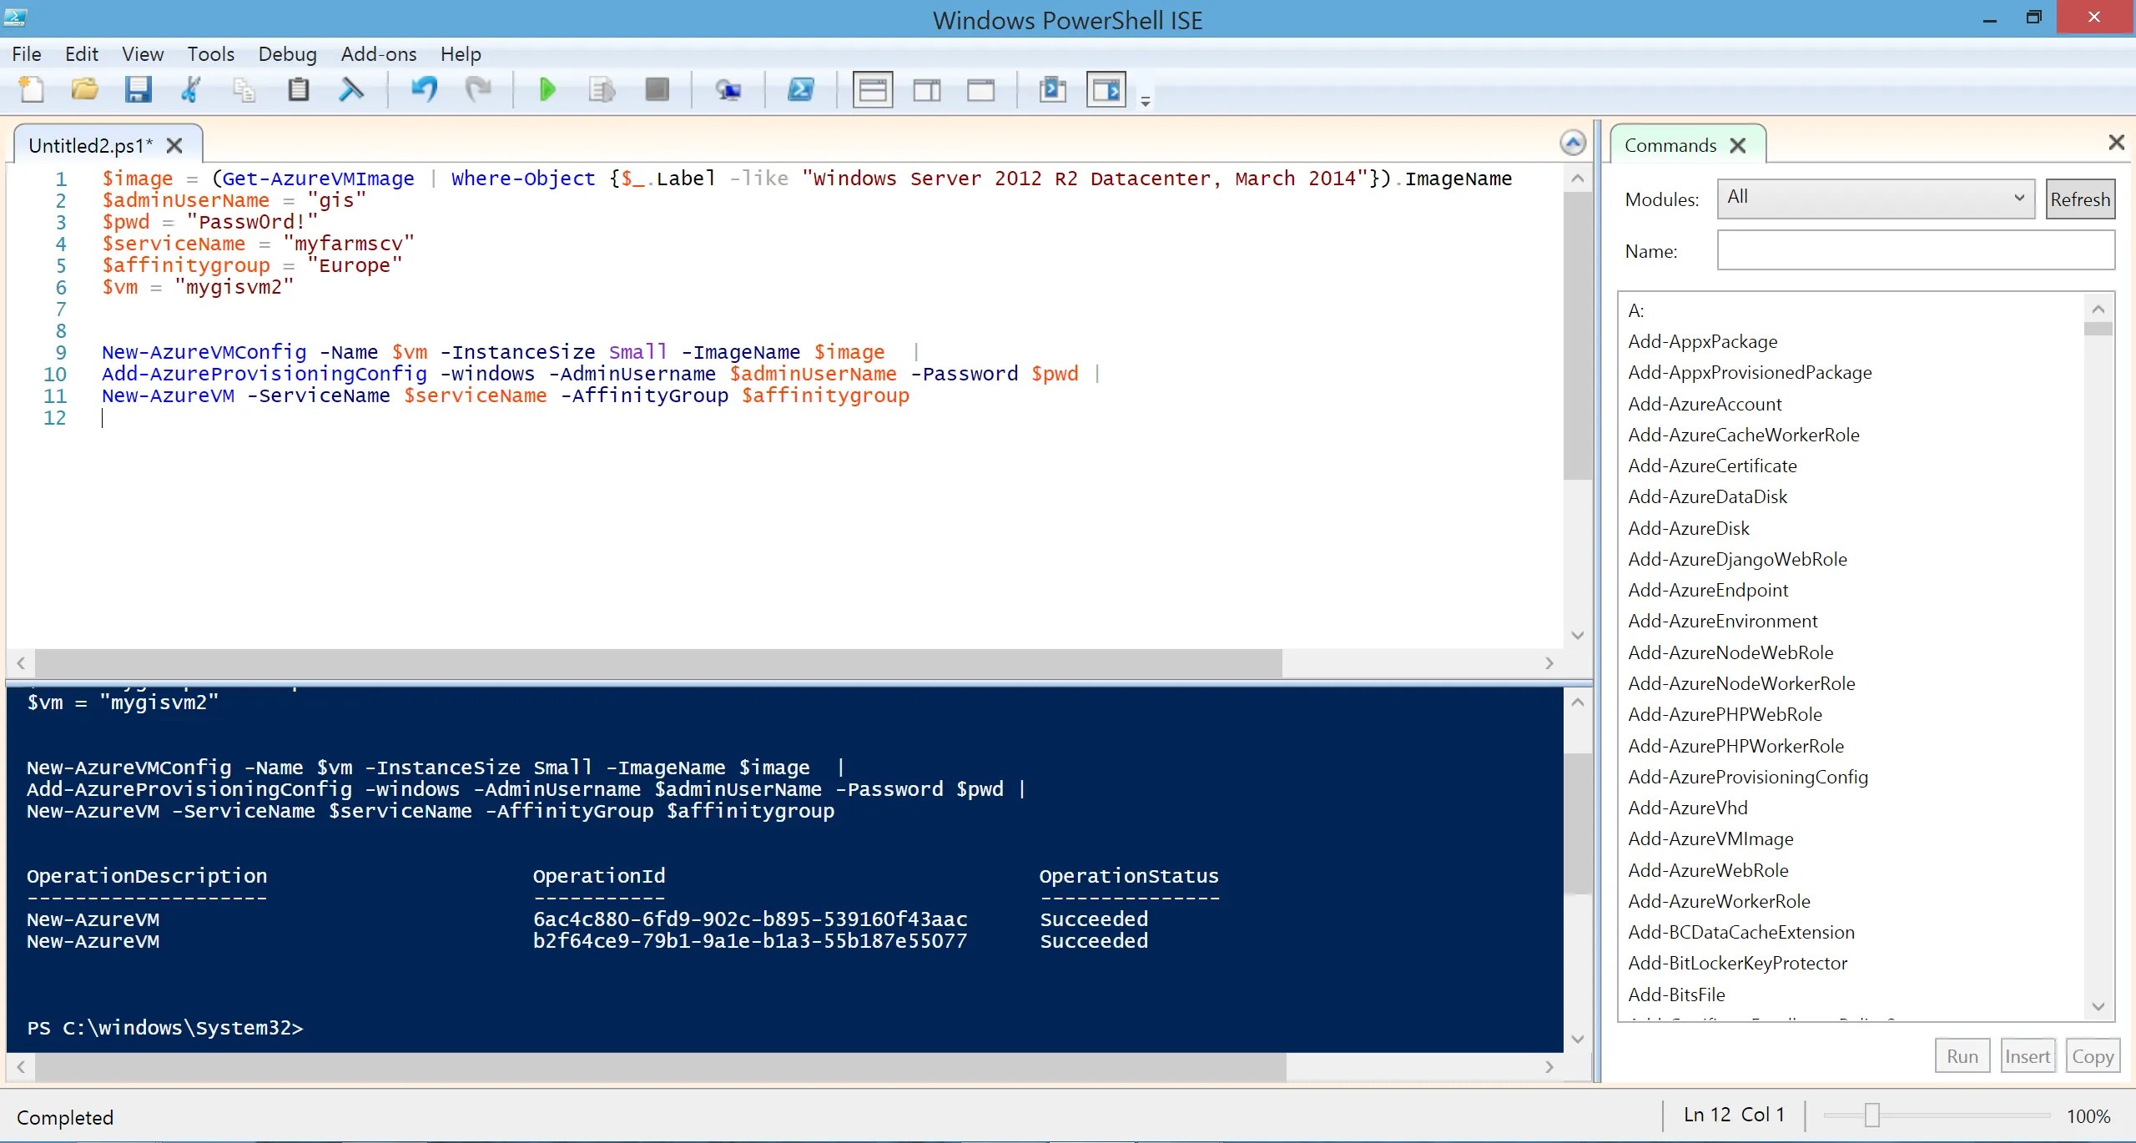The width and height of the screenshot is (2136, 1143).
Task: Place cursor on script line 9 New-AzureVMConfig
Action: [204, 352]
